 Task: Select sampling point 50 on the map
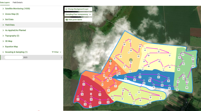[183, 52]
